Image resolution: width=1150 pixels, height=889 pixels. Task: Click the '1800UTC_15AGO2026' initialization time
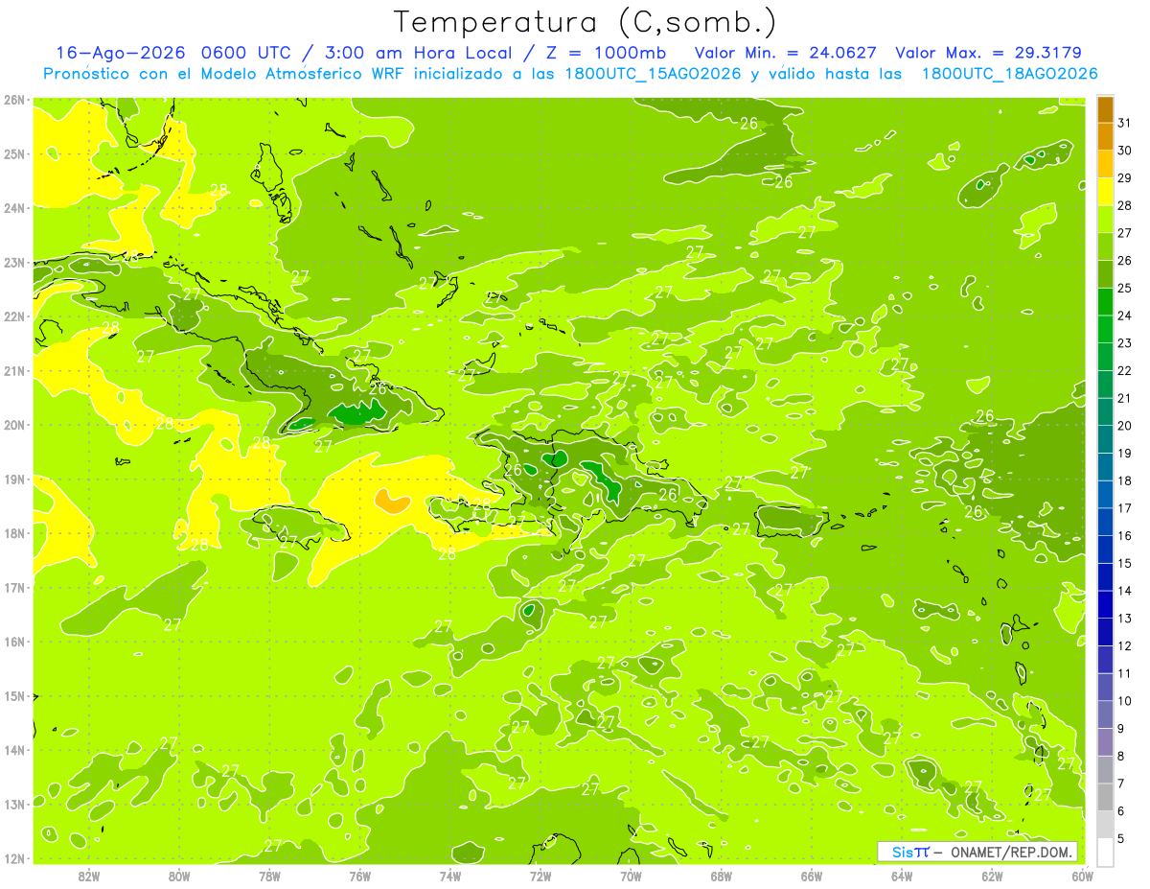[653, 74]
